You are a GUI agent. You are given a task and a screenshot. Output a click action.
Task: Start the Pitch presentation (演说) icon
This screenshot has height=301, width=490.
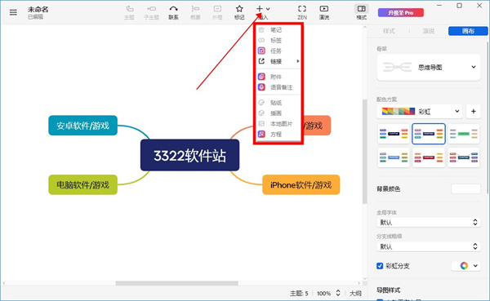tap(324, 12)
